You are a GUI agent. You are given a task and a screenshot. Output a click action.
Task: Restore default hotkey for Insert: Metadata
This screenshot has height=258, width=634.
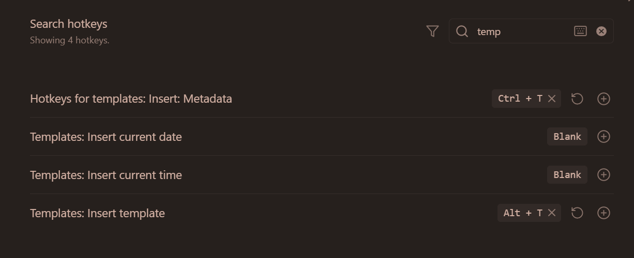click(x=577, y=99)
